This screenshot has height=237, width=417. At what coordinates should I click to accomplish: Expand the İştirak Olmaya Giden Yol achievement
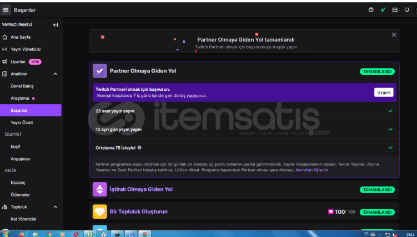[244, 189]
